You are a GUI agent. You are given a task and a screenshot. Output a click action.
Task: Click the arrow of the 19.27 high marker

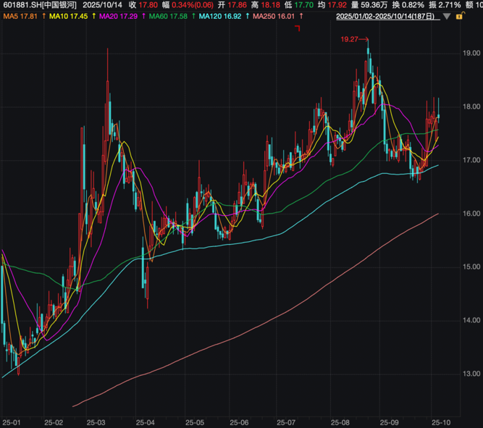pos(364,39)
